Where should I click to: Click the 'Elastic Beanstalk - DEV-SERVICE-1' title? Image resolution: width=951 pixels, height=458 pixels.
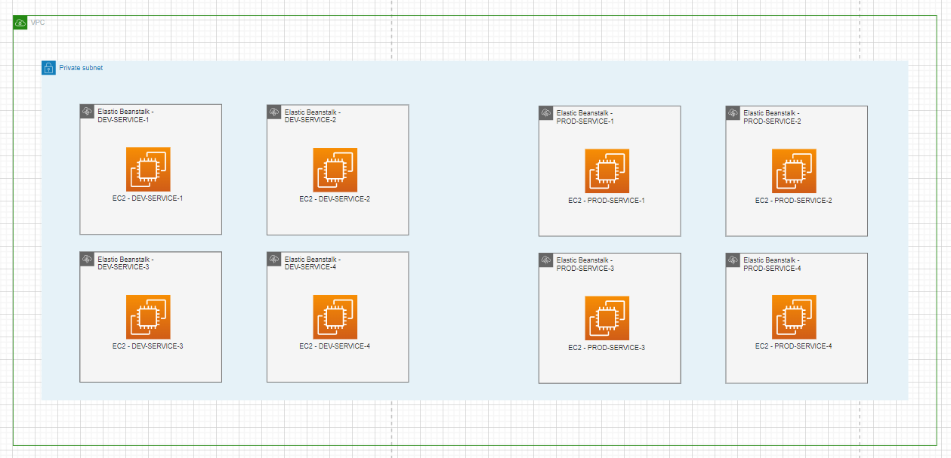pyautogui.click(x=125, y=115)
